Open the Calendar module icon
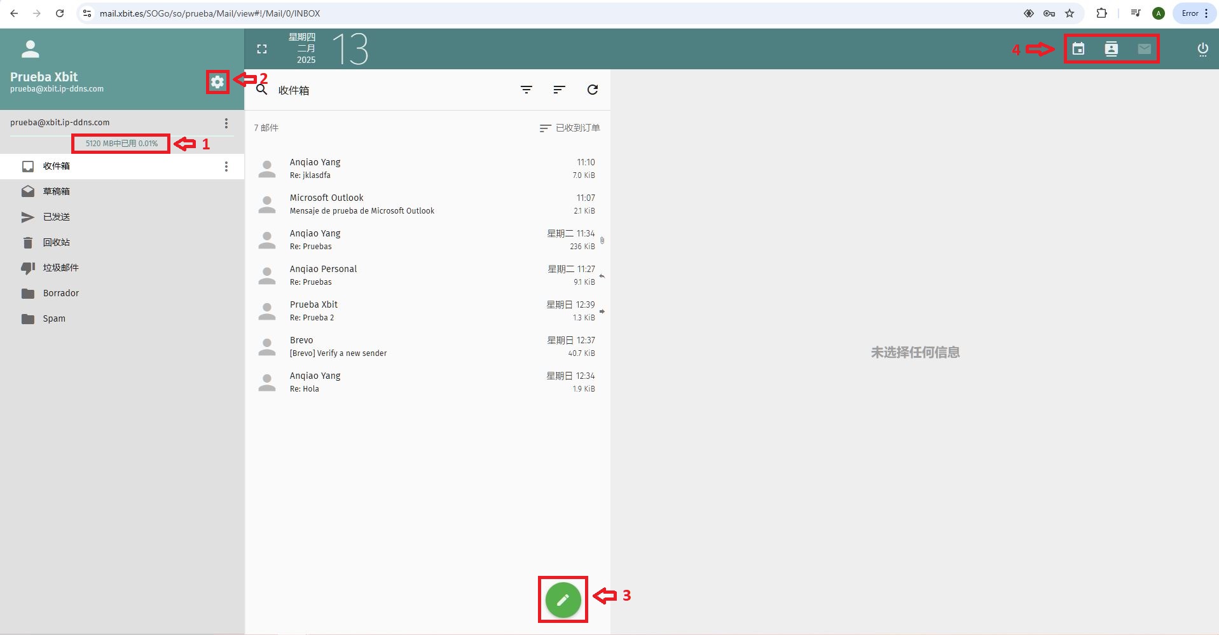 coord(1078,49)
